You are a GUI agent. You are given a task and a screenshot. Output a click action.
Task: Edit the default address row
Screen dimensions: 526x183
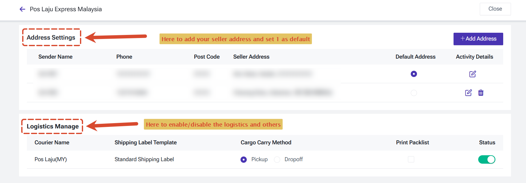pyautogui.click(x=473, y=74)
